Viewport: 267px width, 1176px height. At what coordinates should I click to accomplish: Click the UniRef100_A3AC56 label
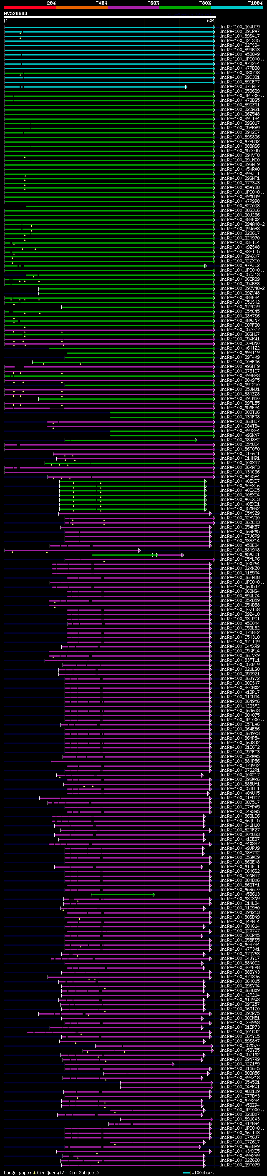click(239, 472)
